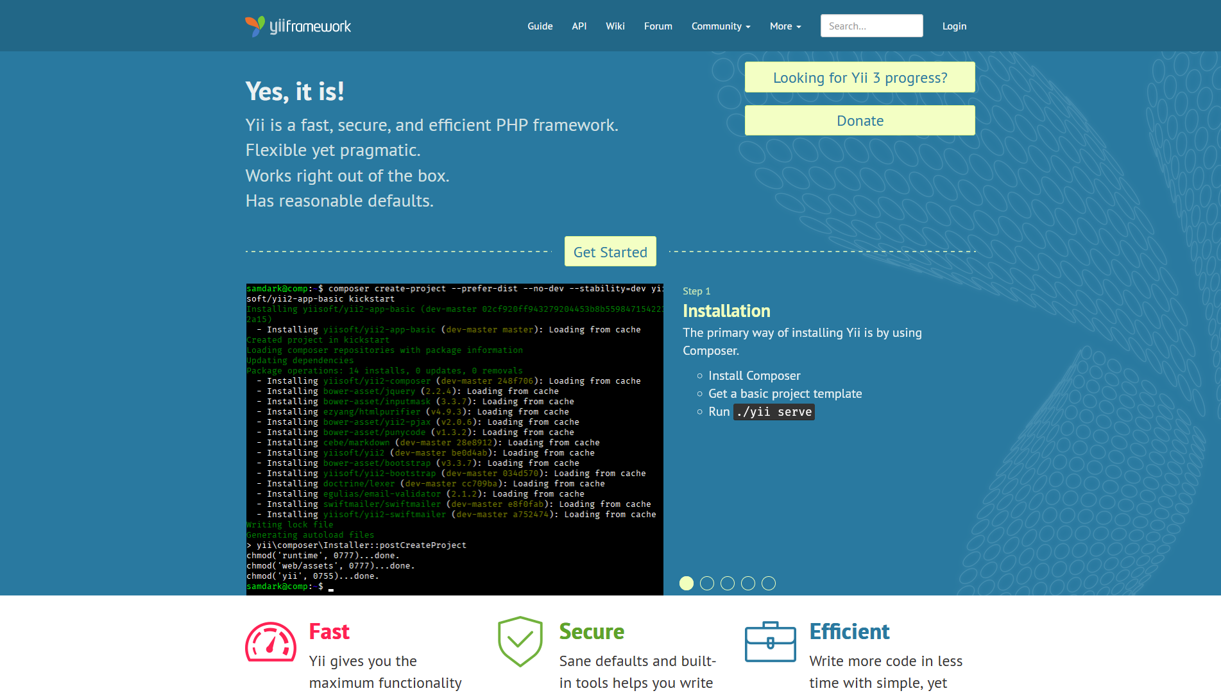Open Get a basic project template link

[785, 393]
